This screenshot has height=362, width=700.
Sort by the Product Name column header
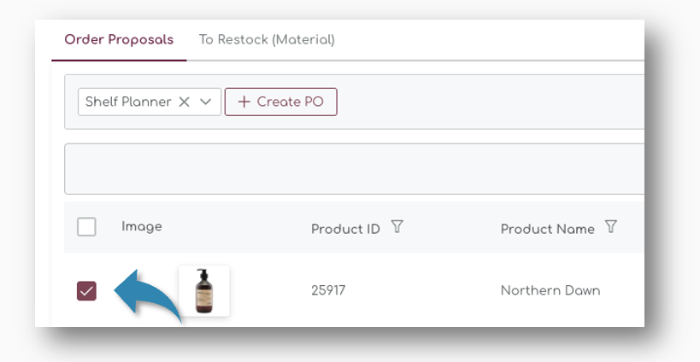coord(547,229)
